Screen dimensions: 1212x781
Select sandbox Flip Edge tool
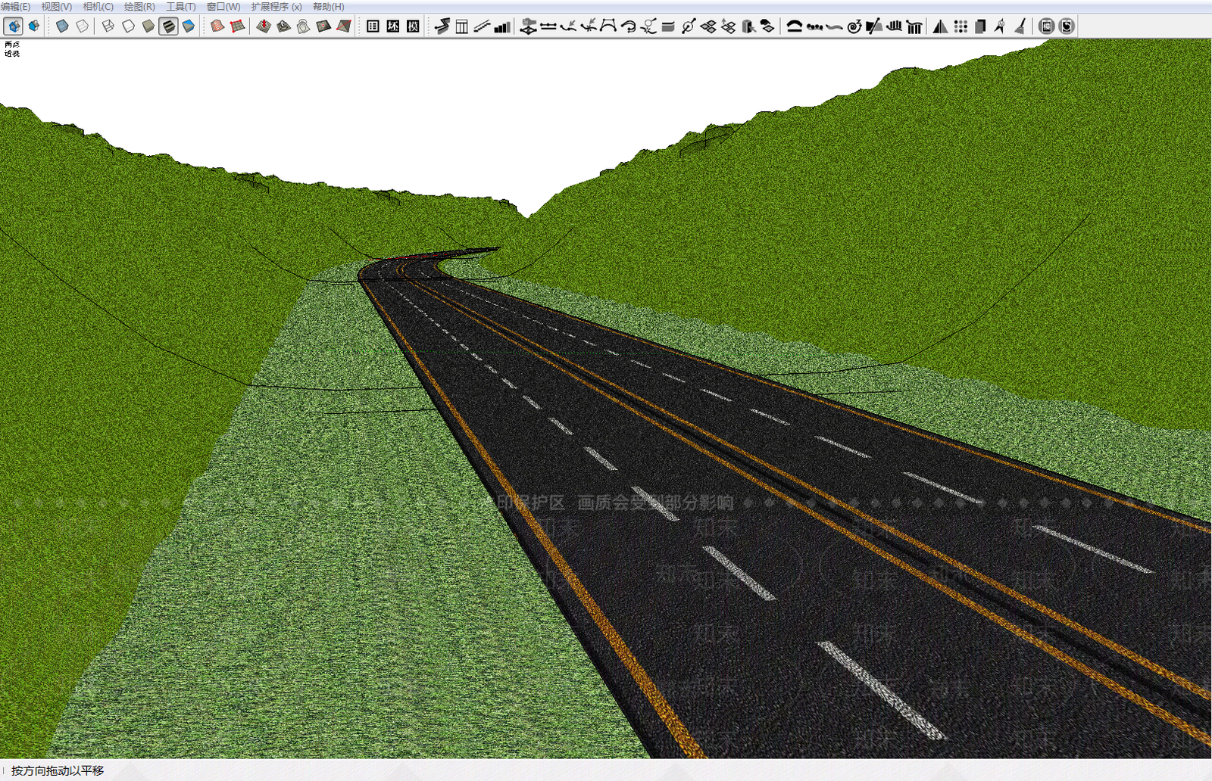(345, 26)
